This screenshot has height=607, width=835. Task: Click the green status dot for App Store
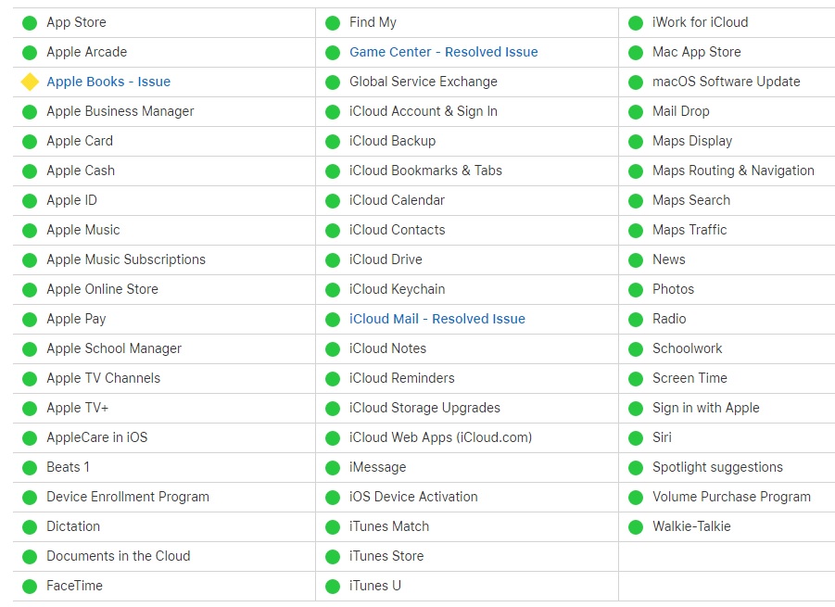coord(30,23)
